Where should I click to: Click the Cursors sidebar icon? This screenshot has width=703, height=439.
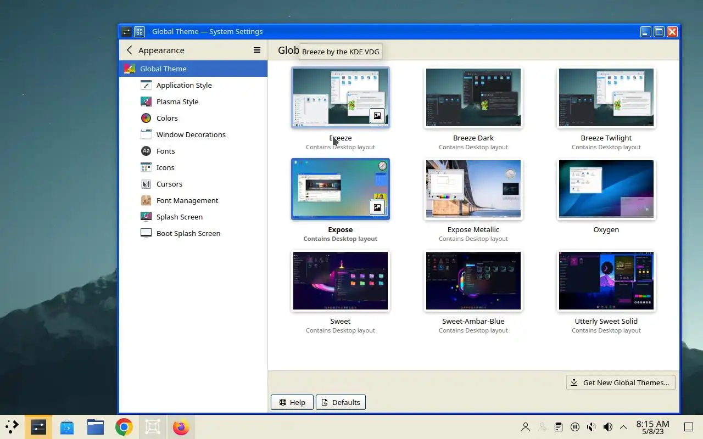[146, 184]
